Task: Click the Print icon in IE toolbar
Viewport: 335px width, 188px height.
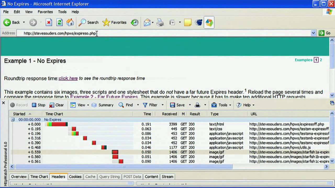Action: pos(160,22)
